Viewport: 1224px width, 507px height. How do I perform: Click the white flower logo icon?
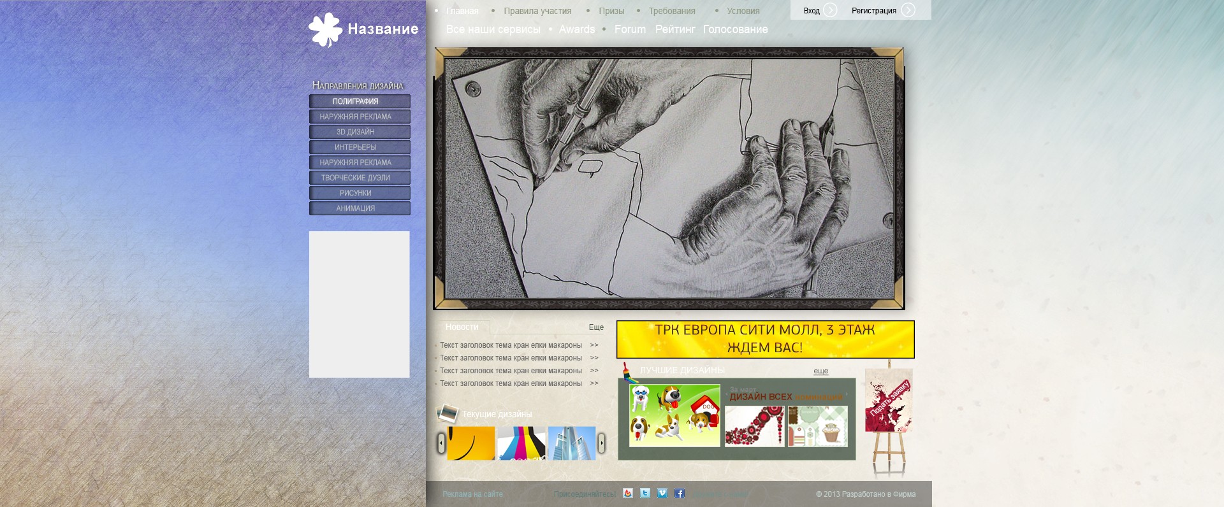(x=325, y=30)
